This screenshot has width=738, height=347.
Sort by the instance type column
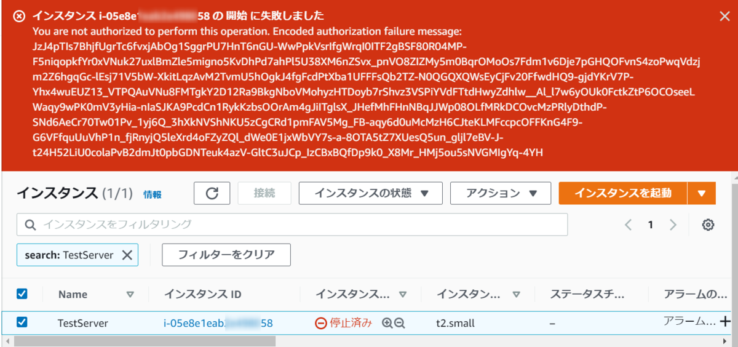point(516,295)
